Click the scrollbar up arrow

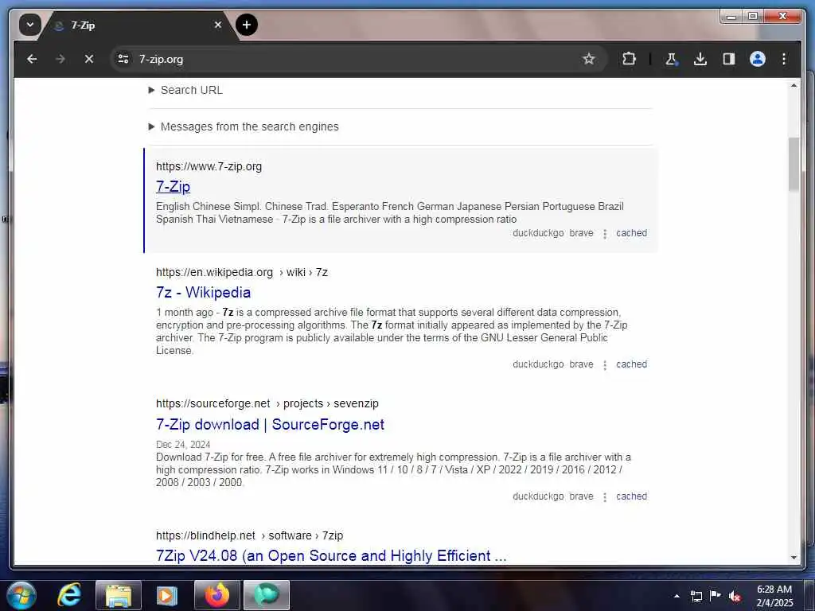point(794,85)
